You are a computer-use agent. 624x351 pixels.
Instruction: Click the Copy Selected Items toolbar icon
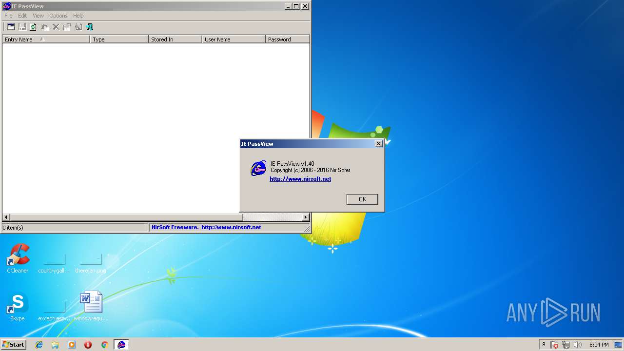(x=44, y=27)
